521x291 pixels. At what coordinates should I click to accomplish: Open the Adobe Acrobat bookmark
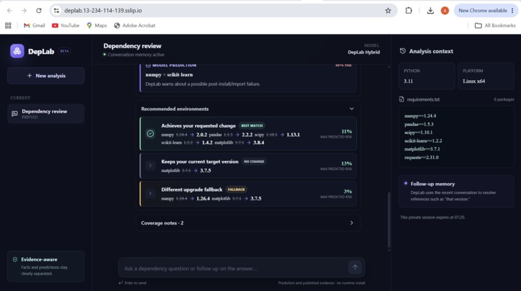click(135, 26)
